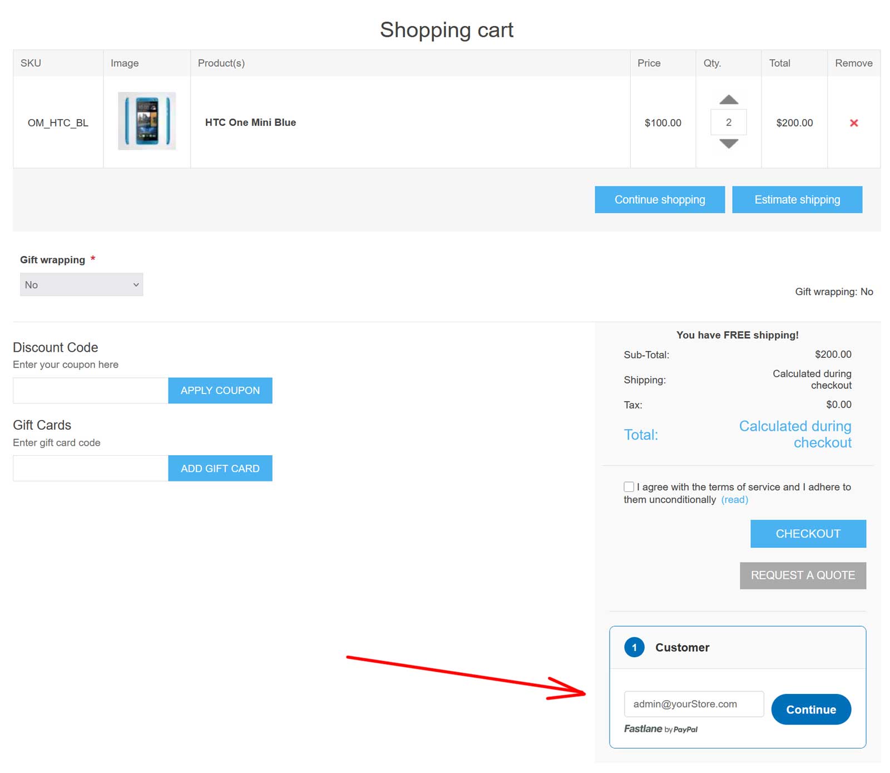The width and height of the screenshot is (890, 773).
Task: Click into the gift card code field
Action: pos(89,467)
